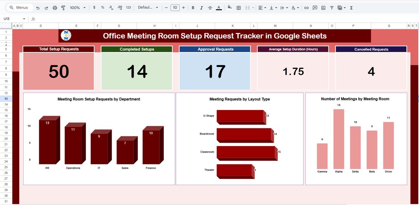Format selection as currency
This screenshot has width=419, height=205.
point(94,7)
